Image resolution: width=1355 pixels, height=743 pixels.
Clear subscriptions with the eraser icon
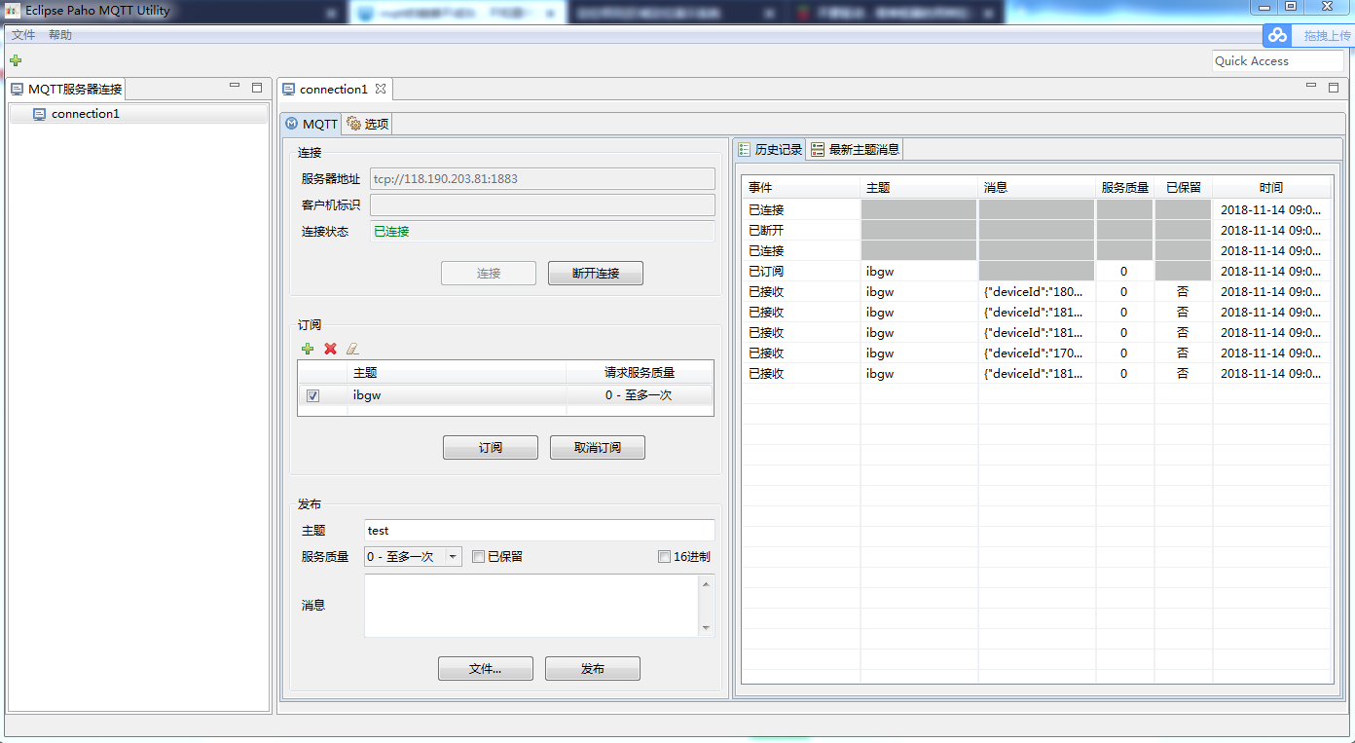tap(352, 349)
